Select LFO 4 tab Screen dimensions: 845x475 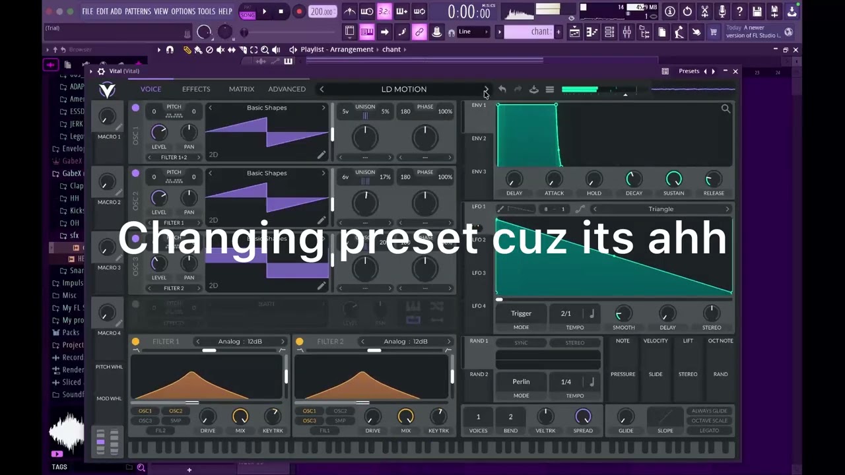point(479,306)
